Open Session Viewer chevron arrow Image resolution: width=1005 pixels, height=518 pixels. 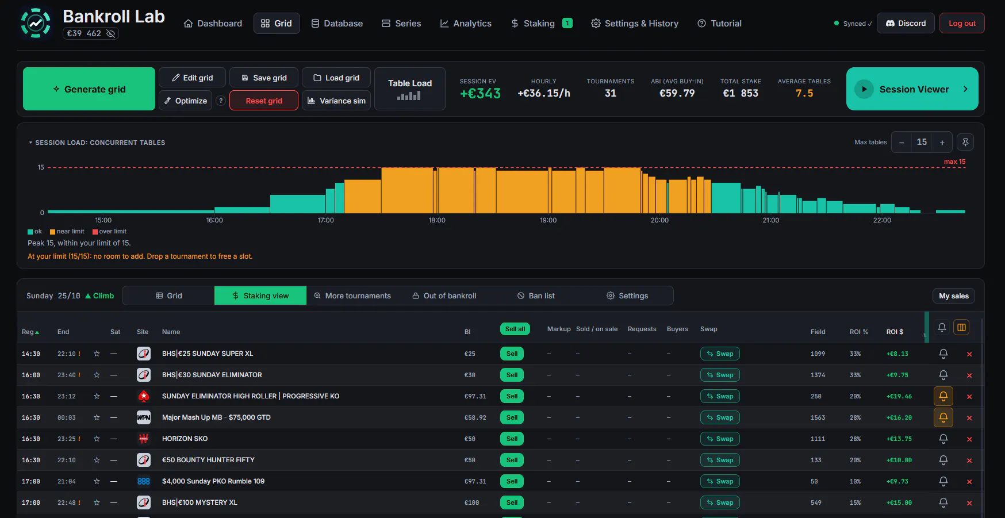[x=965, y=89]
